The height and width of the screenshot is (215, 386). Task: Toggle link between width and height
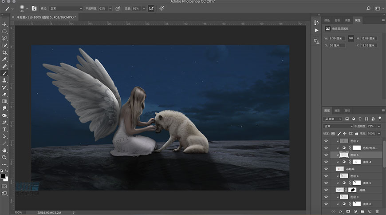351,38
